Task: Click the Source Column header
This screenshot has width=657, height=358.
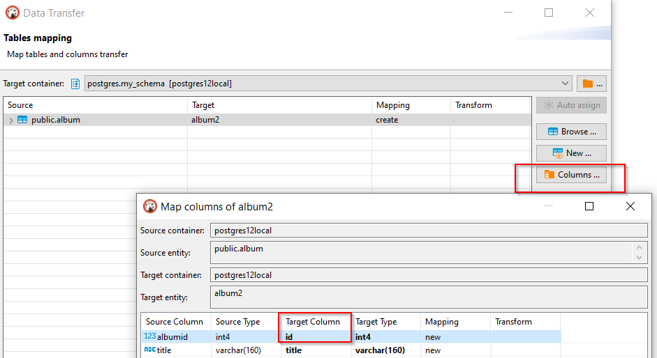Action: [177, 322]
